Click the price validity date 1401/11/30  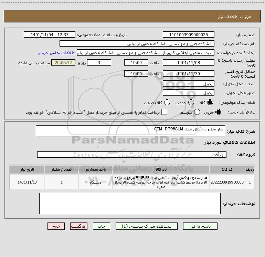(189, 73)
